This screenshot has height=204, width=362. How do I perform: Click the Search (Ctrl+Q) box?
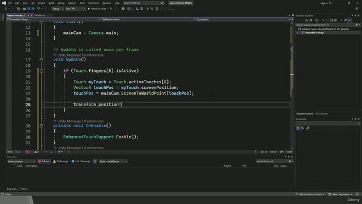tap(144, 3)
